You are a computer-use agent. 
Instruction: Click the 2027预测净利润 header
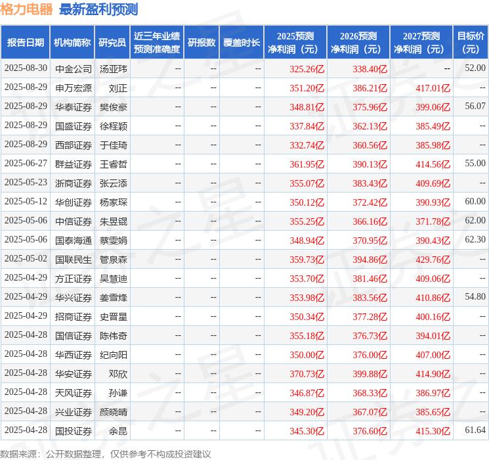click(421, 42)
